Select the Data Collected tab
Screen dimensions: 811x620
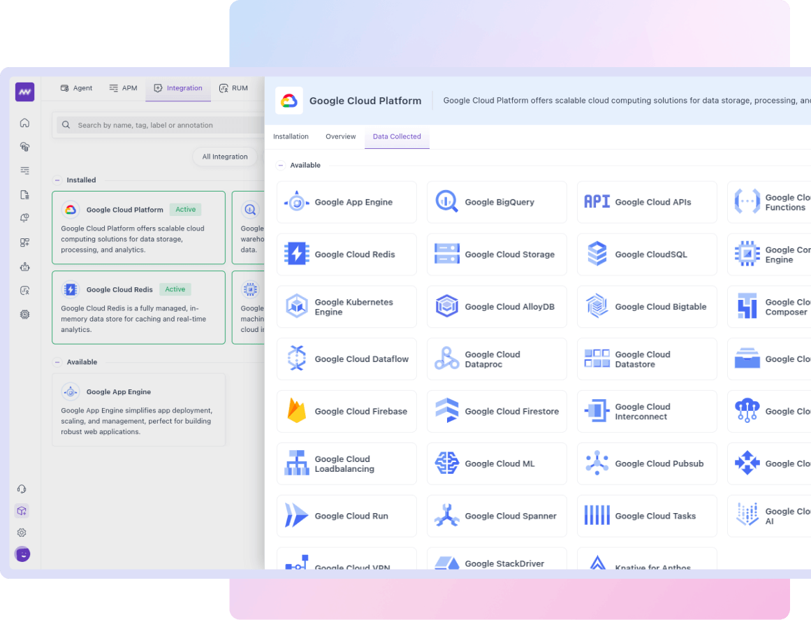397,136
